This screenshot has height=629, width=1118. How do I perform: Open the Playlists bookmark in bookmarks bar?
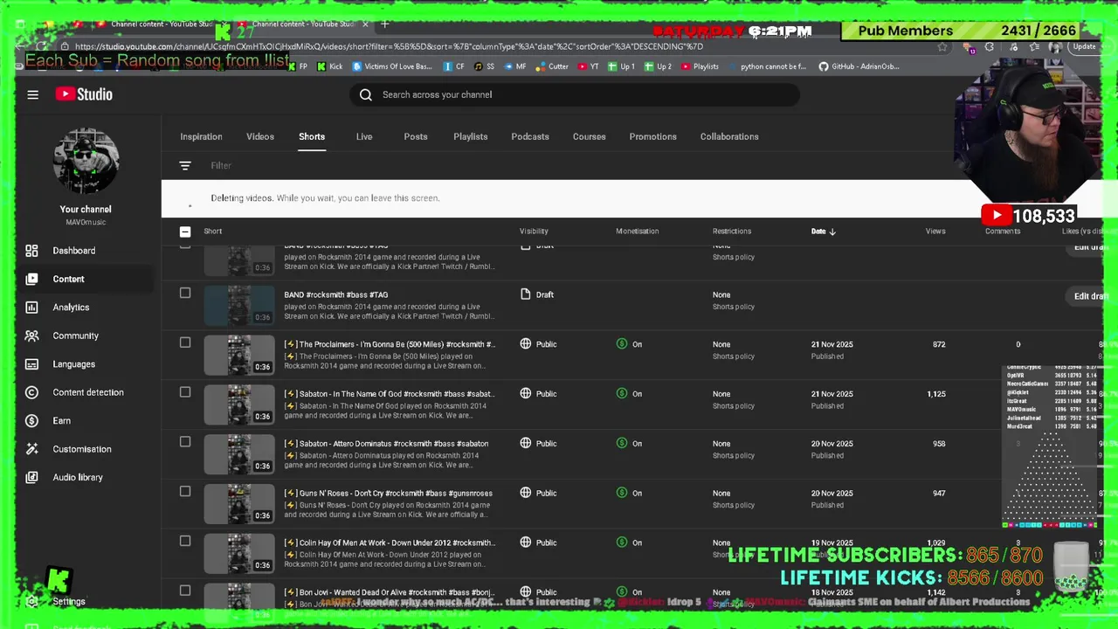click(x=700, y=66)
